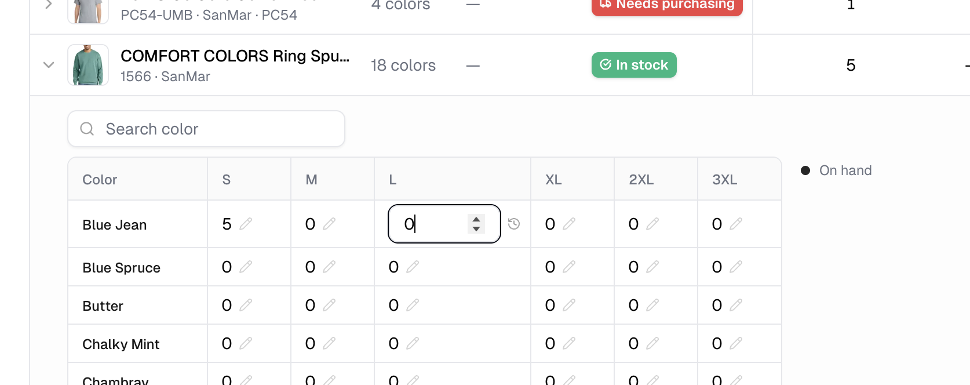
Task: Edit Blue Spruce M quantity pencil
Action: tap(329, 267)
